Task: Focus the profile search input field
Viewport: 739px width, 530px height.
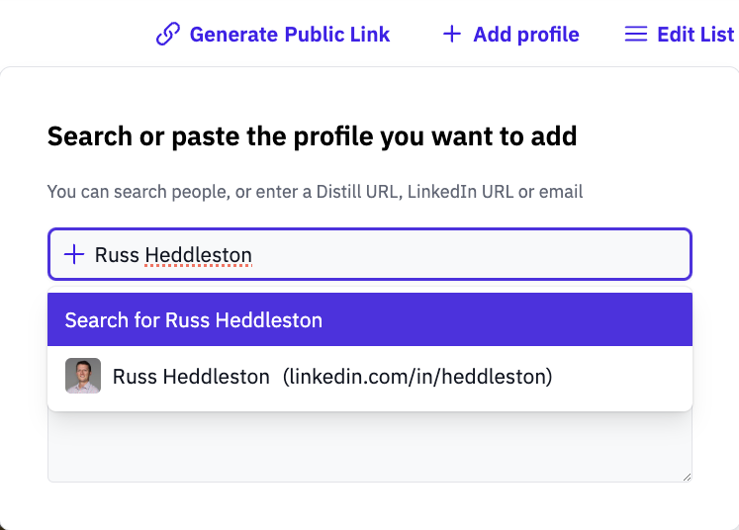Action: pyautogui.click(x=370, y=254)
